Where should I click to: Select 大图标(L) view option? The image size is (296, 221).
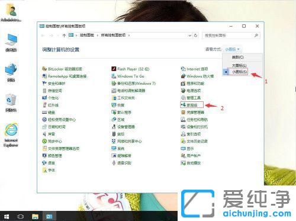coord(239,65)
